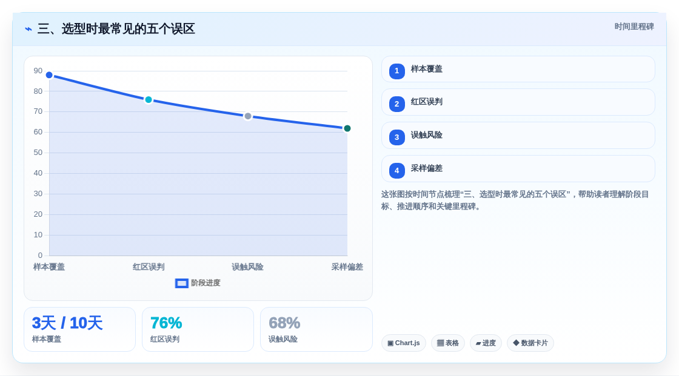The height and width of the screenshot is (376, 679).
Task: Open the 样本覆盖 list item
Action: 518,69
